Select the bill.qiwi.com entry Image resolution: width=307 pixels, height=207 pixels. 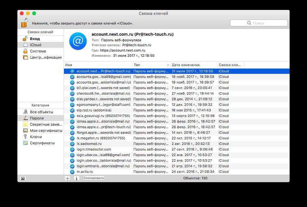tap(177, 88)
